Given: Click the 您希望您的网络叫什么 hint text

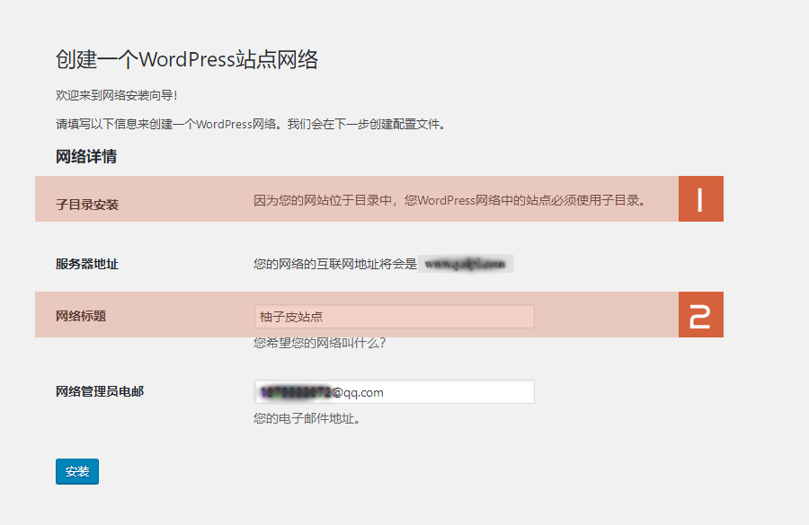Looking at the screenshot, I should point(319,343).
